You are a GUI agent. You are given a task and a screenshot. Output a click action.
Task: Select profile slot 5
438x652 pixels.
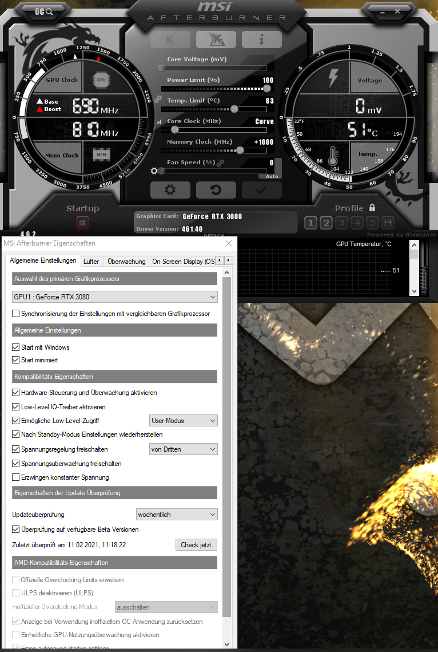[x=372, y=223]
